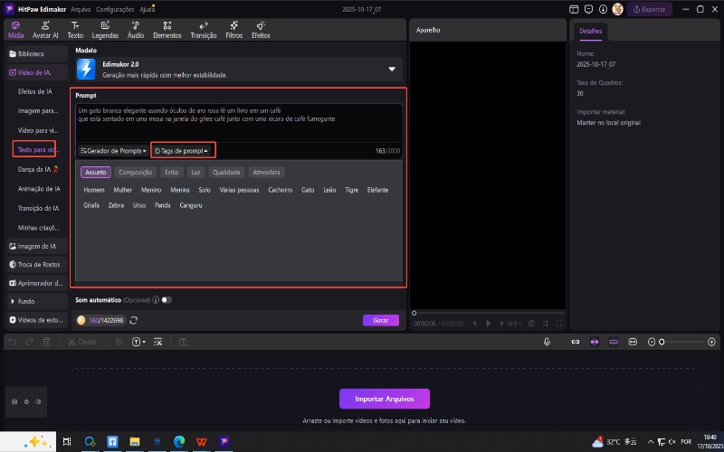Screen dimensions: 724x452
Task: Expand the Edimakor 2.0 model dropdown
Action: pos(392,70)
